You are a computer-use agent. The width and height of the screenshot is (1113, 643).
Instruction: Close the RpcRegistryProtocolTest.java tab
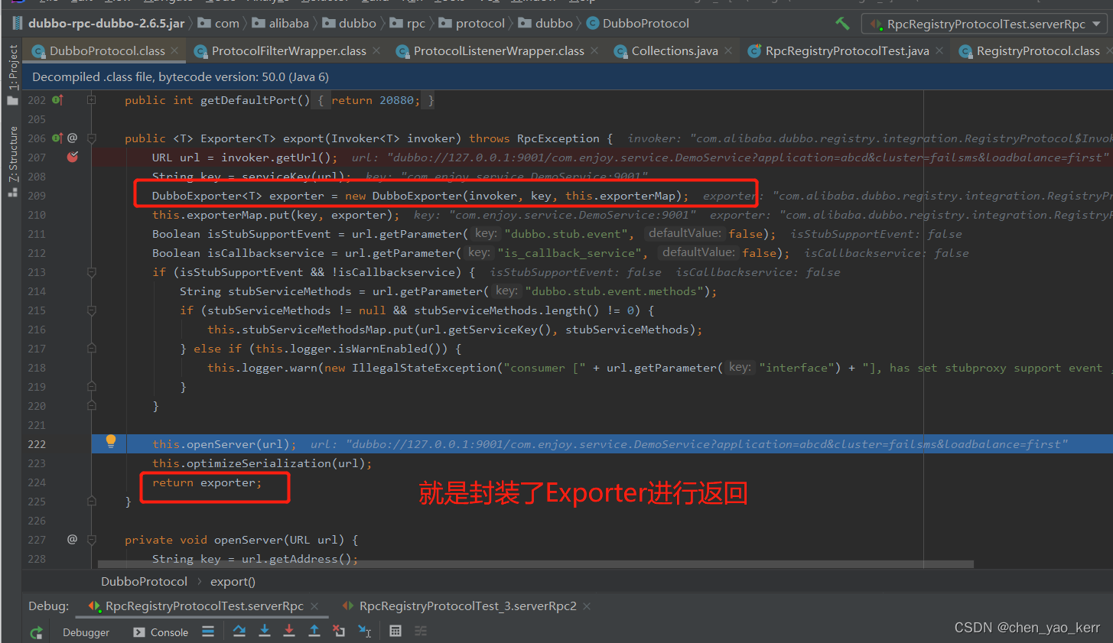point(939,50)
